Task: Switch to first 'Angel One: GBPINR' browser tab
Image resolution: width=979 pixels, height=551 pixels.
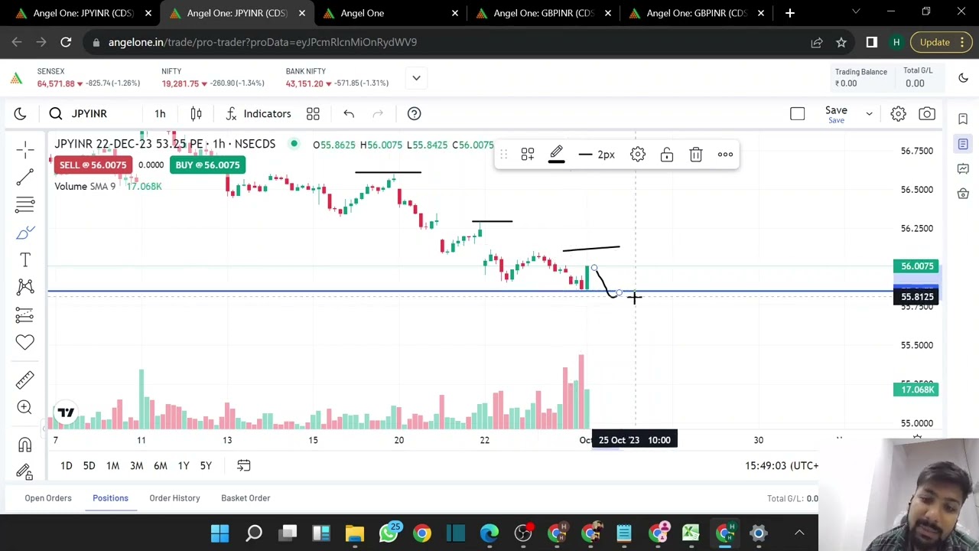Action: [543, 13]
